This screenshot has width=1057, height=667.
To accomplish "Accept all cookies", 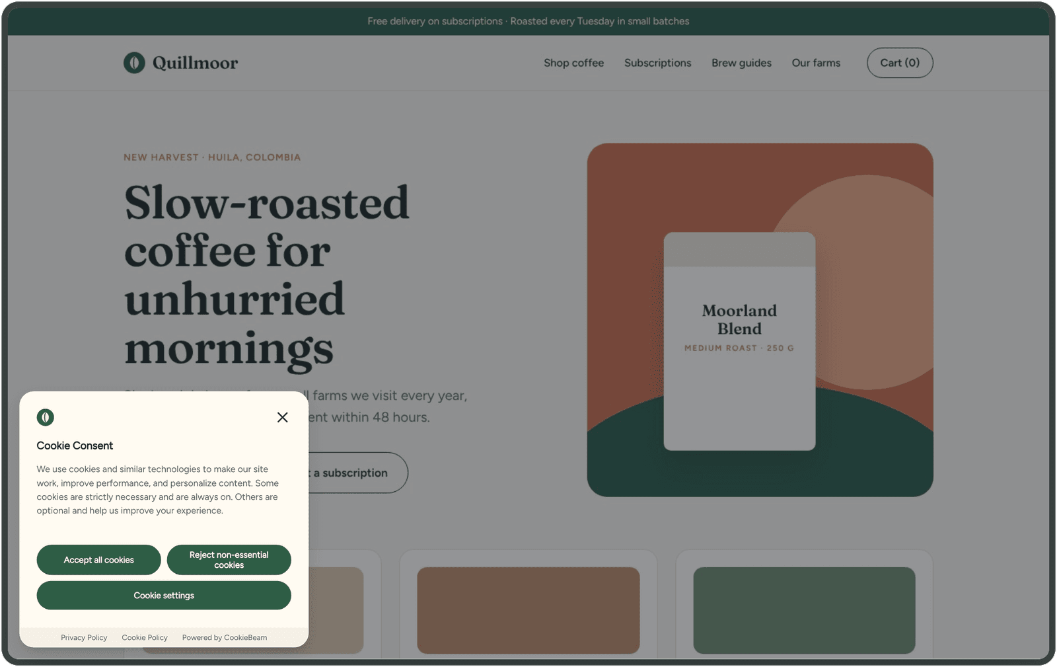I will [x=99, y=560].
